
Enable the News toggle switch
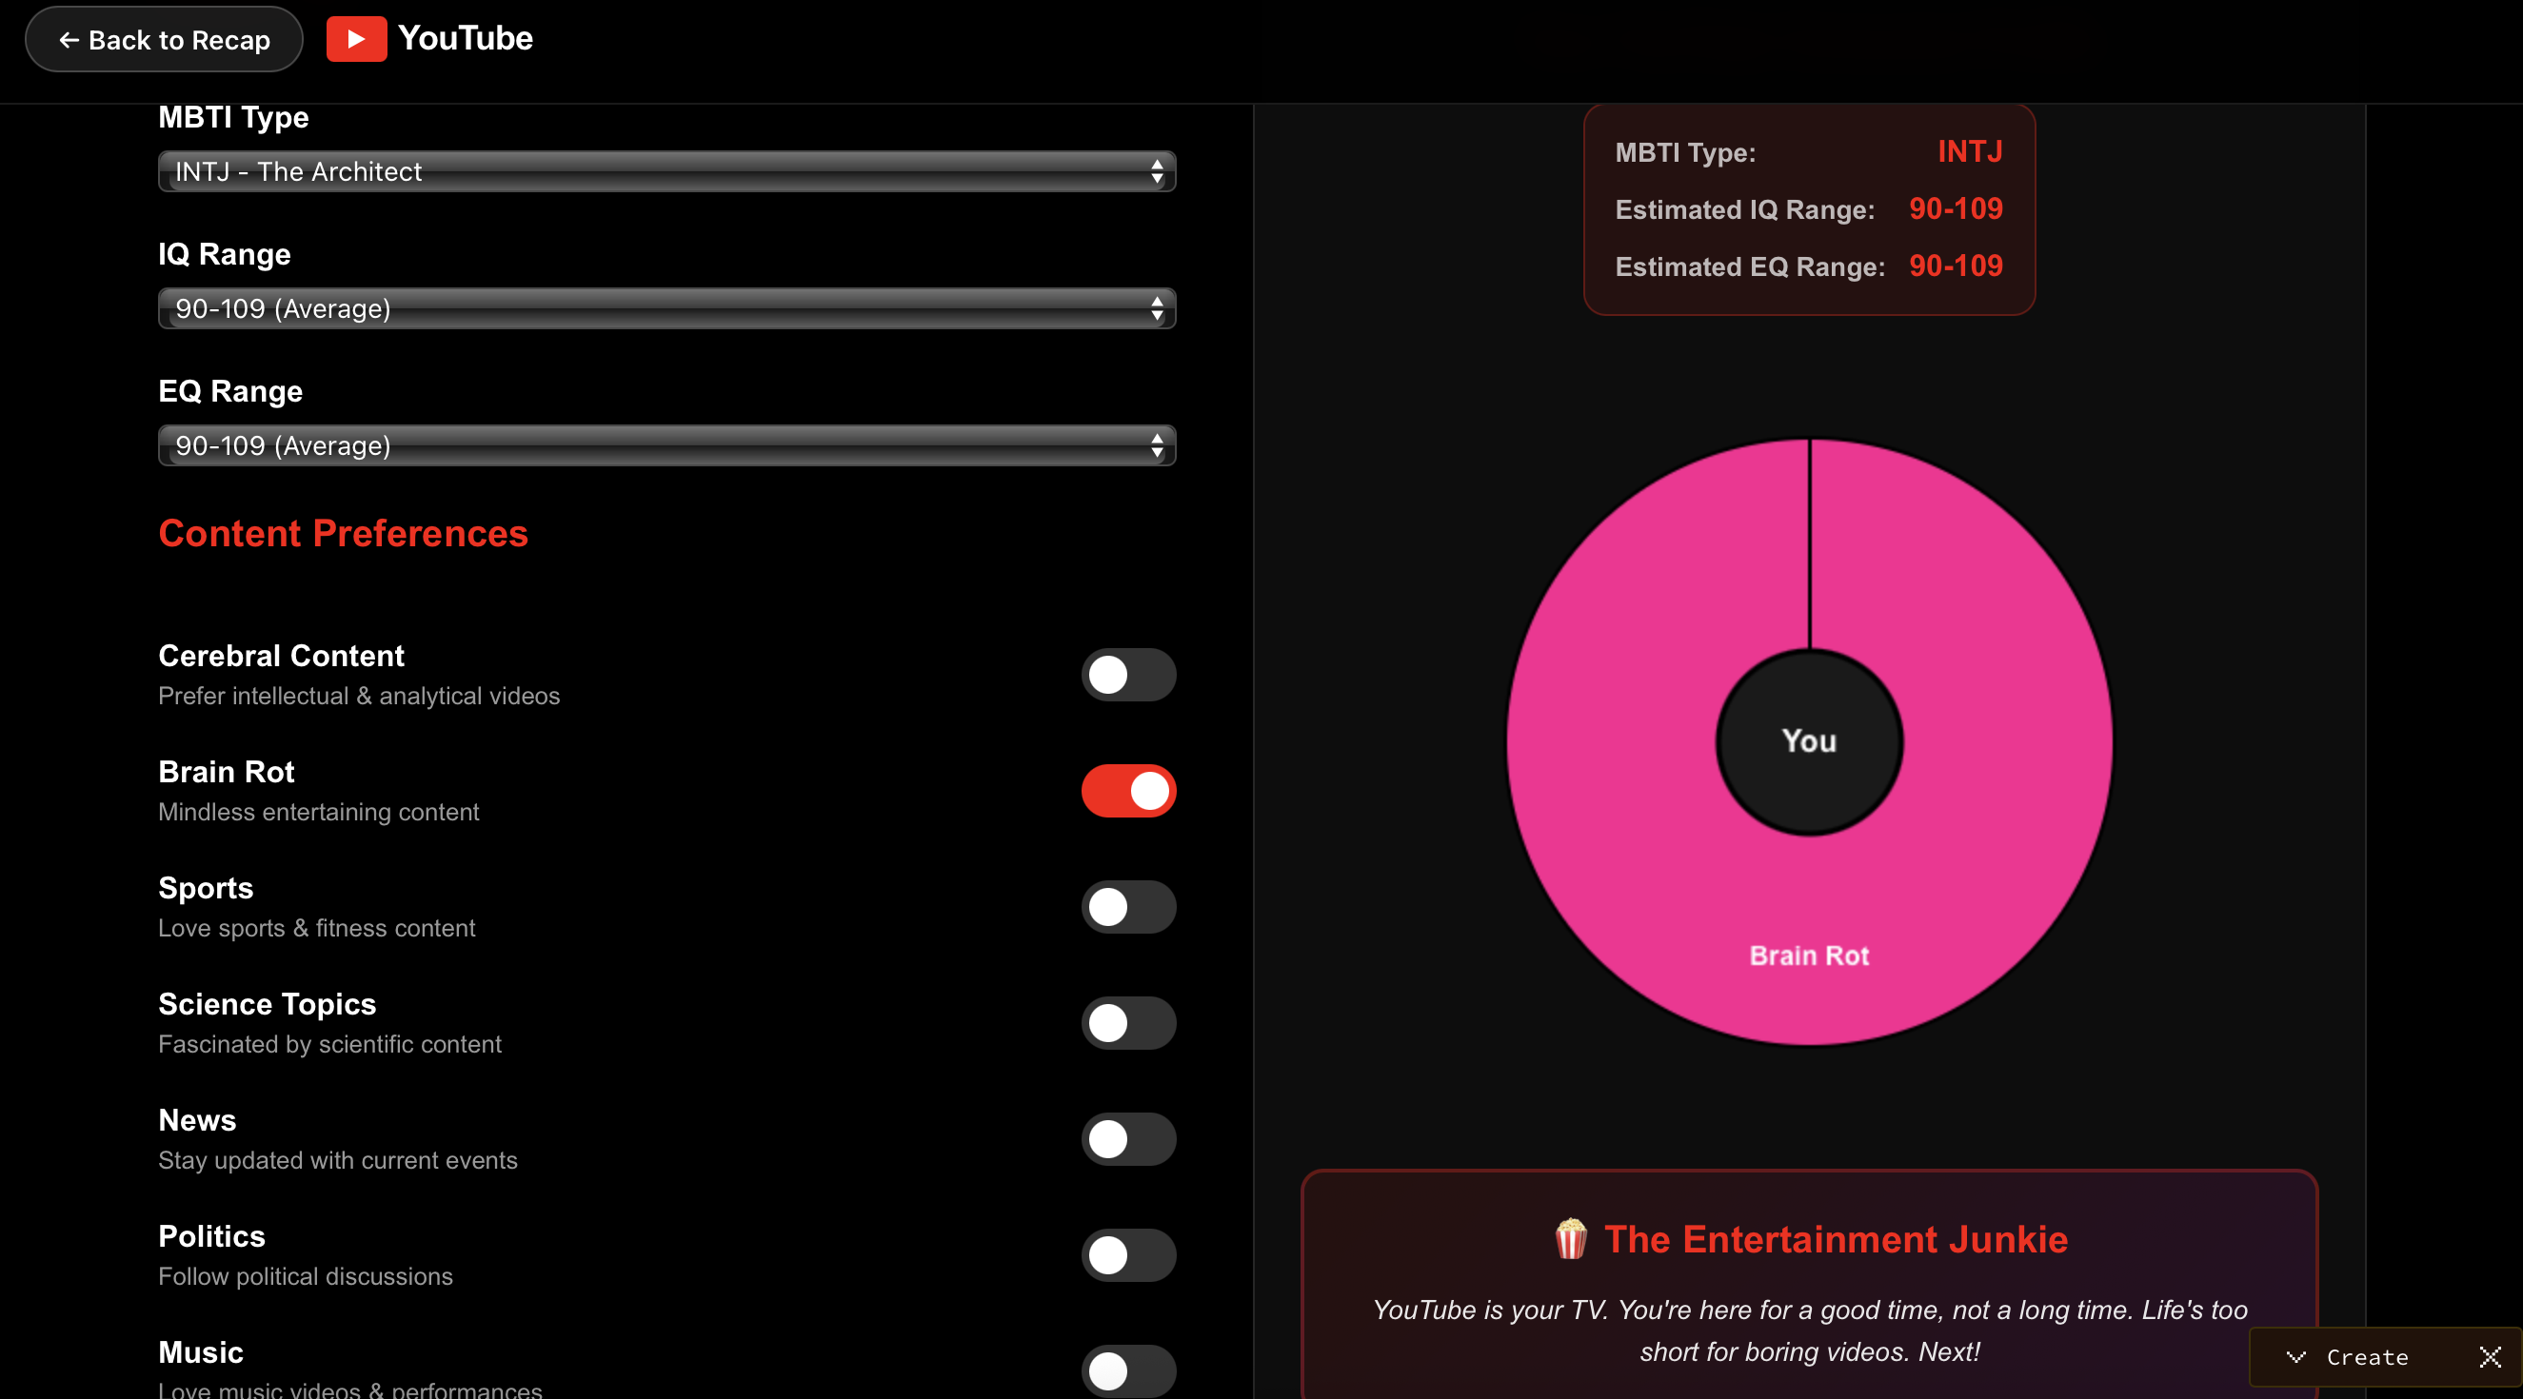1128,1138
